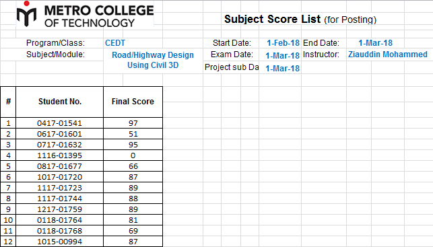This screenshot has height=247, width=433.
Task: Select student number 0417-01541
Action: tap(60, 123)
